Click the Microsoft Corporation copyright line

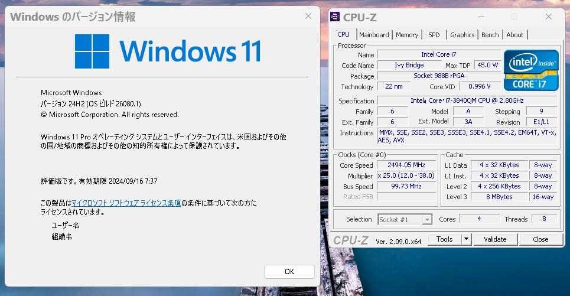110,115
